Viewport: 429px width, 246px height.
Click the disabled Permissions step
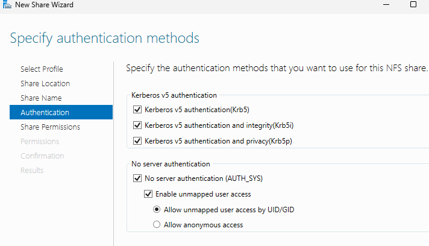[x=40, y=142]
